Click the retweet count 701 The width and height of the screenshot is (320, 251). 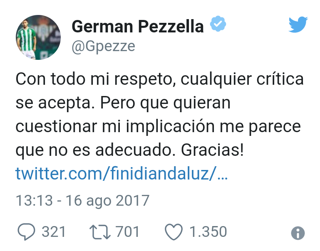click(x=127, y=231)
